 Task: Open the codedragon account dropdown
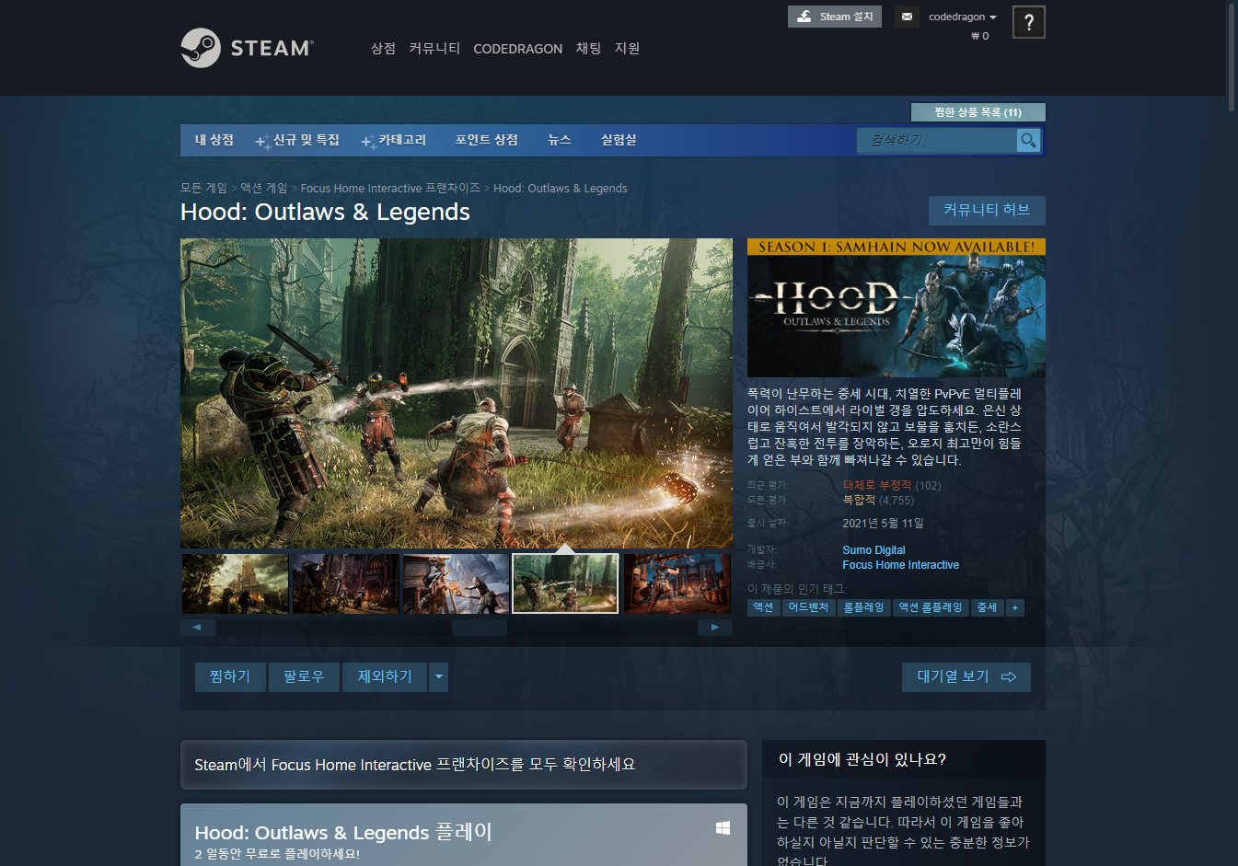[963, 17]
